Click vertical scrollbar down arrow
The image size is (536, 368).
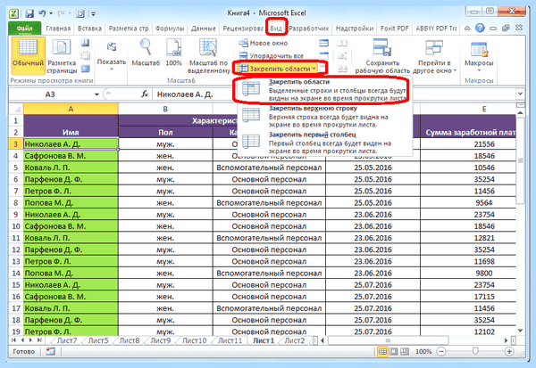(520, 331)
